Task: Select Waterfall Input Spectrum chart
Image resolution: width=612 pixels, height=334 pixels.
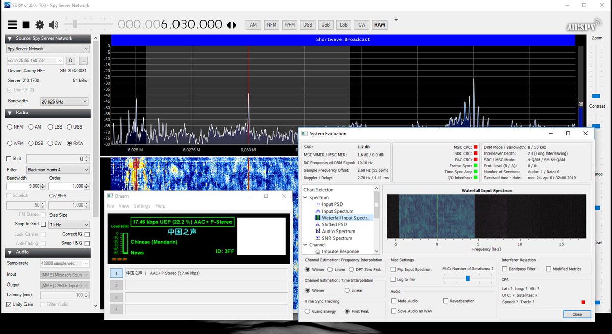Action: pos(347,218)
